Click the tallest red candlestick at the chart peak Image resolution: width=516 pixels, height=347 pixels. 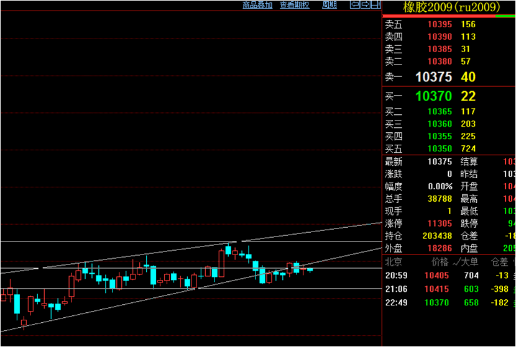point(221,264)
